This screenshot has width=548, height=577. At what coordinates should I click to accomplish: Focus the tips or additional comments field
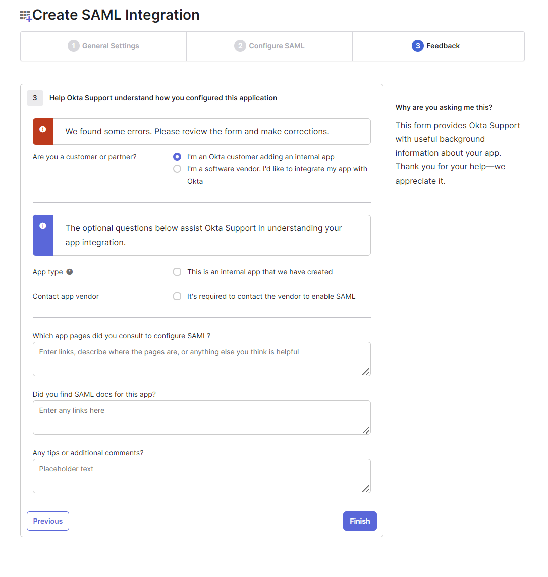[x=202, y=476]
